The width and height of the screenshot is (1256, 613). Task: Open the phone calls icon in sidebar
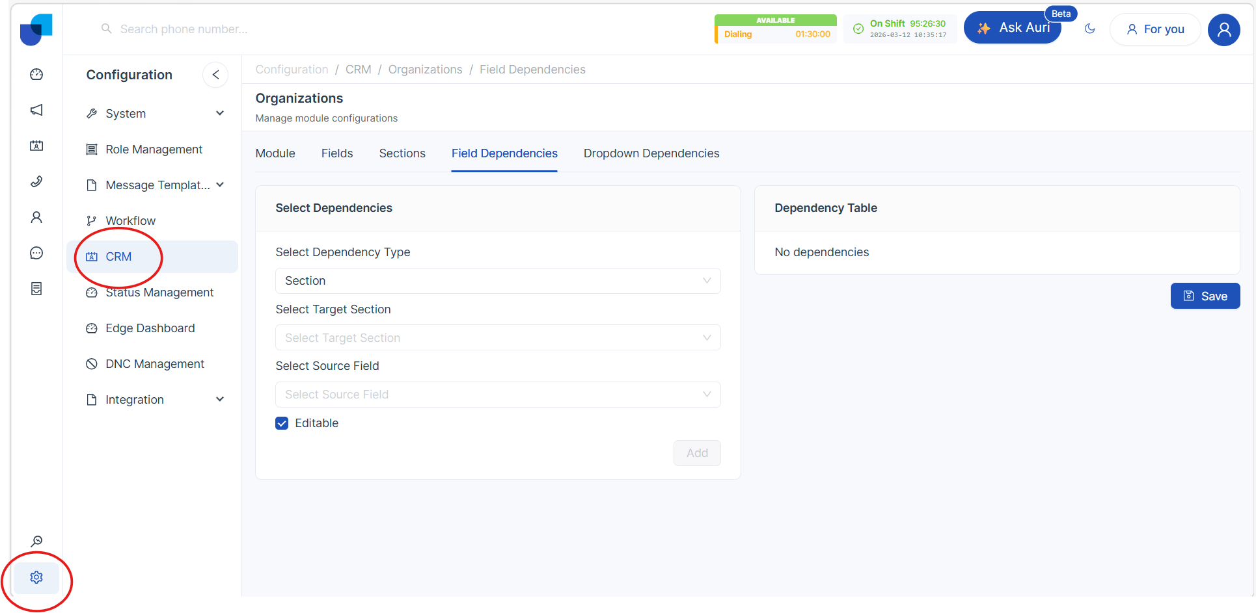coord(36,181)
